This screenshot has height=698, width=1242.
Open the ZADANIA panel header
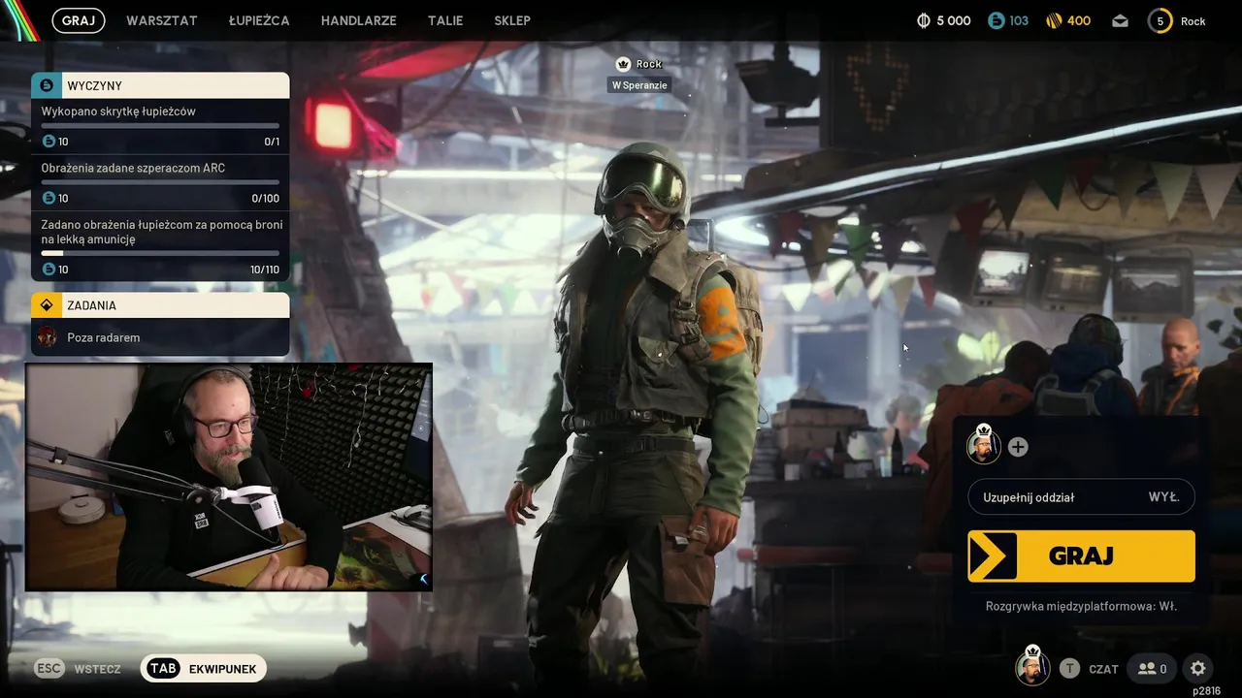[160, 305]
